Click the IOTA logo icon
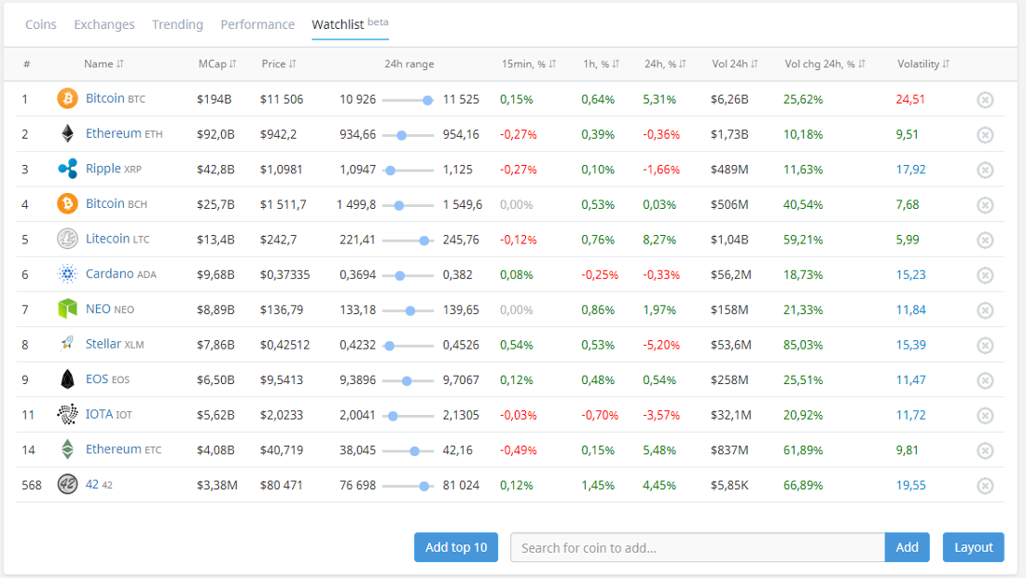This screenshot has height=578, width=1026. point(67,415)
